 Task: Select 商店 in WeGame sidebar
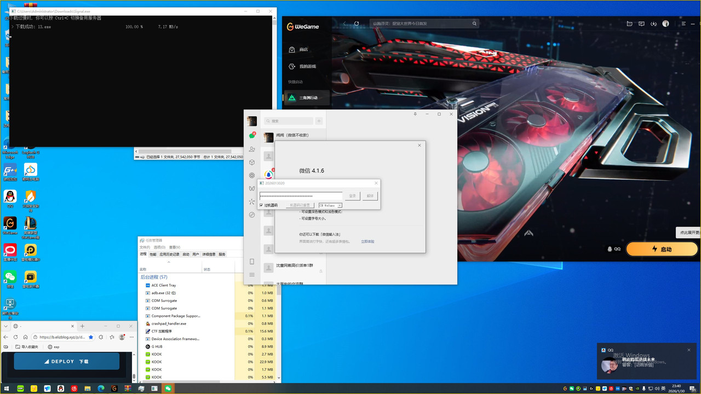coord(303,49)
